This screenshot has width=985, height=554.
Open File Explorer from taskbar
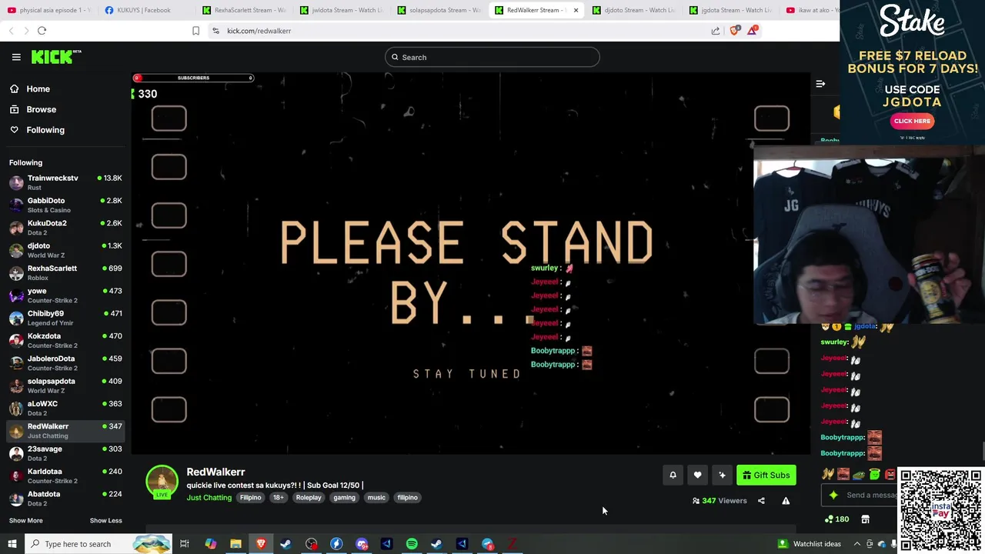click(235, 544)
